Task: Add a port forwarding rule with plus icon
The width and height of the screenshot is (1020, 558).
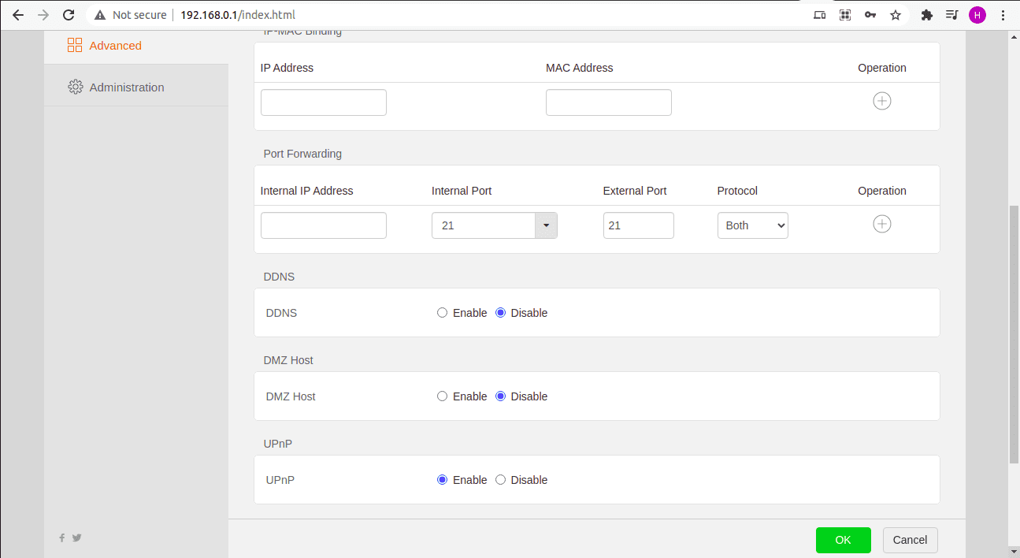Action: (881, 224)
